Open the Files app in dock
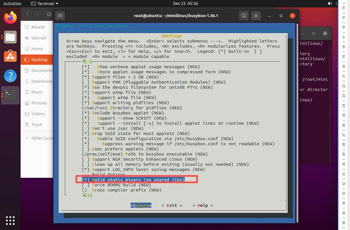 tap(10, 37)
